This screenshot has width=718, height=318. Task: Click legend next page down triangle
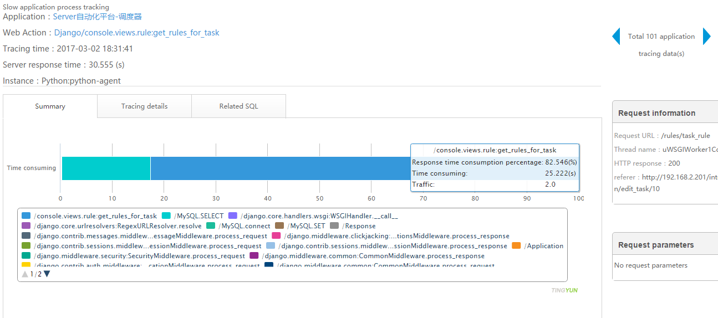[47, 274]
